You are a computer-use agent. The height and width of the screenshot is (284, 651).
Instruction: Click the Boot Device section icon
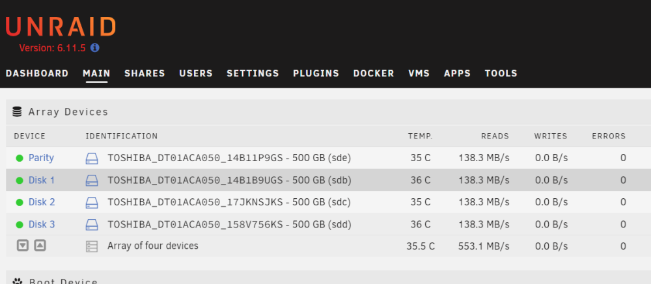[17, 281]
